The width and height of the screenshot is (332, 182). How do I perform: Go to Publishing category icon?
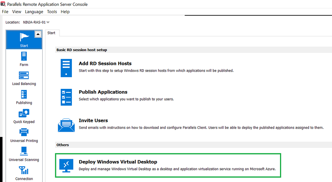[24, 95]
